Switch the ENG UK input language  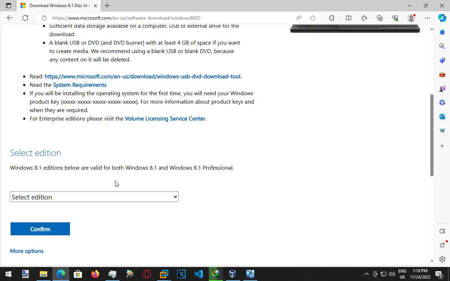pyautogui.click(x=402, y=274)
